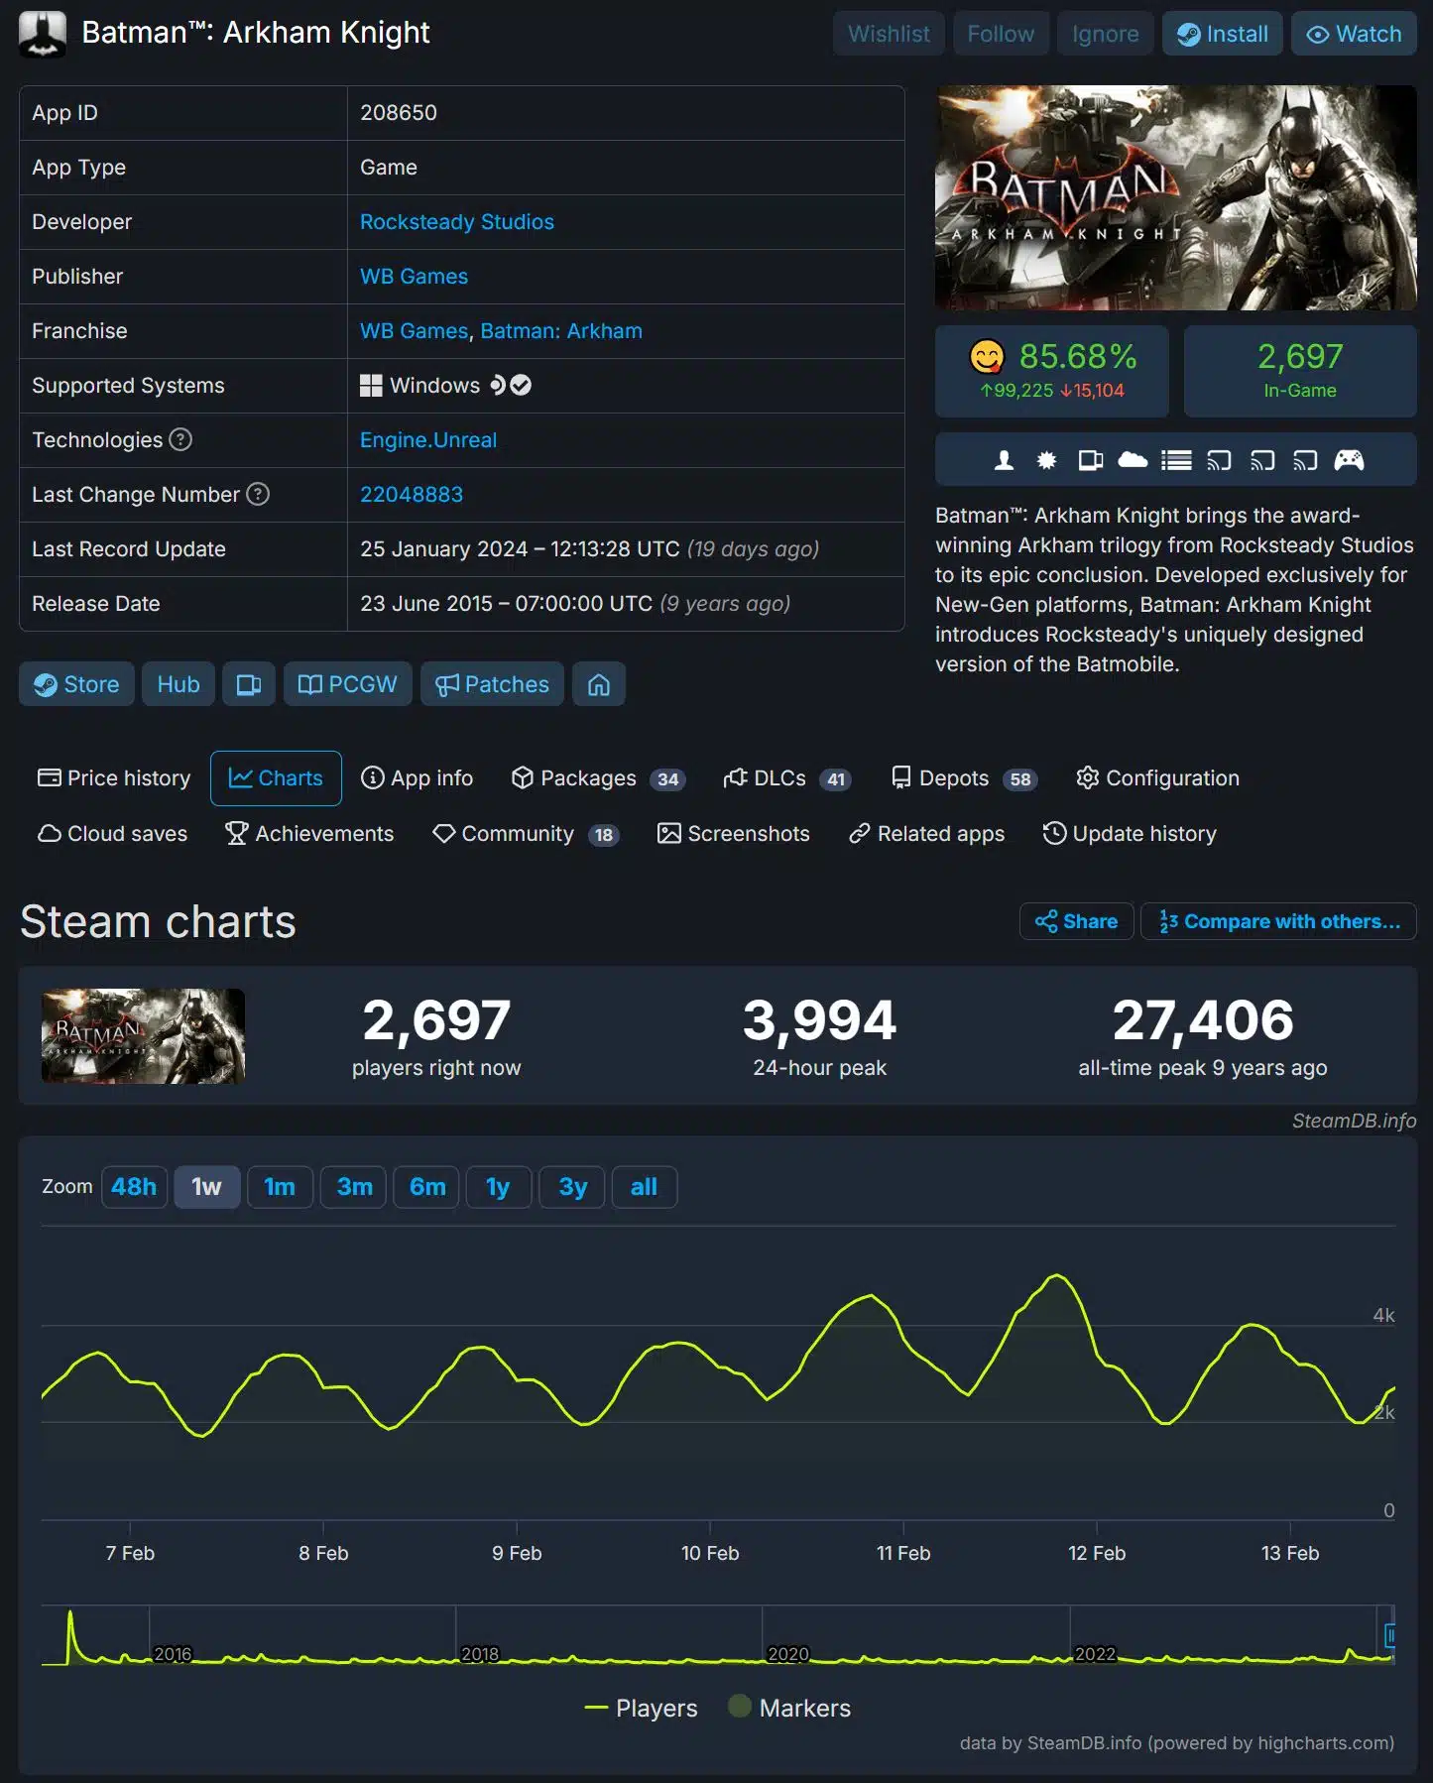
Task: Click the cloud icon next to Cloud saves
Action: 50,834
